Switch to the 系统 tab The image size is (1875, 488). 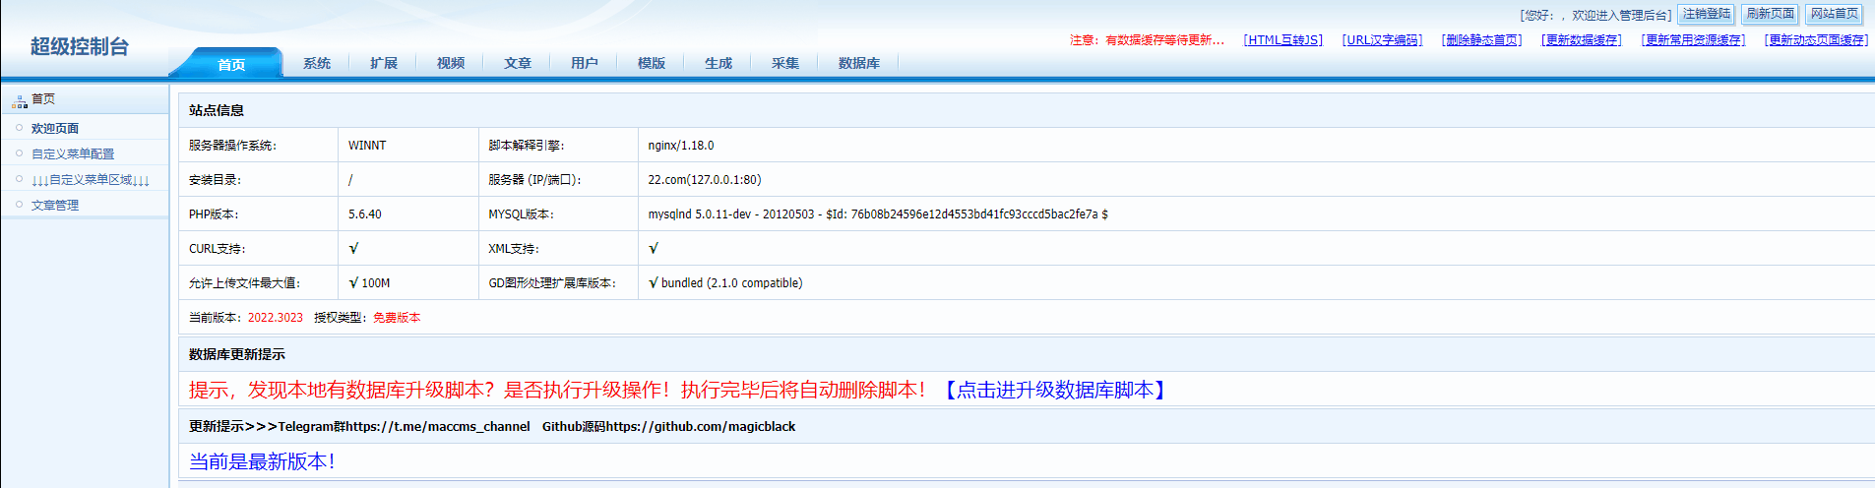(x=317, y=63)
